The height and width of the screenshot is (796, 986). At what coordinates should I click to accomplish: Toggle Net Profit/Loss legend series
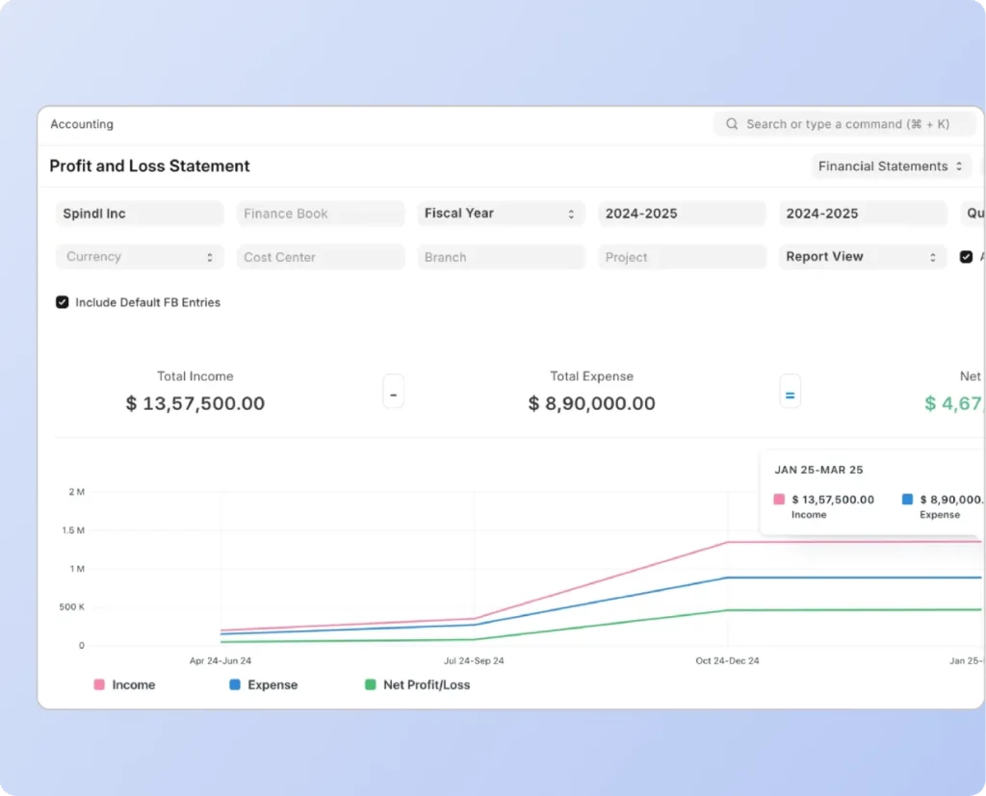(x=418, y=684)
